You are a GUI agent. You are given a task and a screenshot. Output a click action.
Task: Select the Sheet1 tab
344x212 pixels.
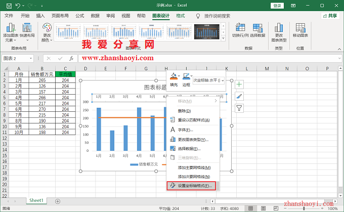click(x=36, y=200)
